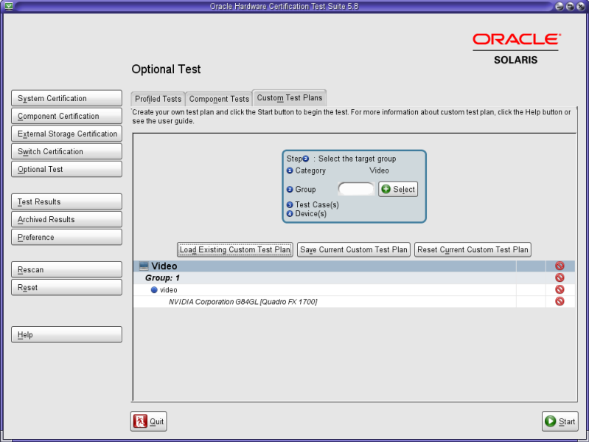Remove NVIDIA Quadro FX 1700 device icon
The image size is (589, 442).
pos(560,301)
